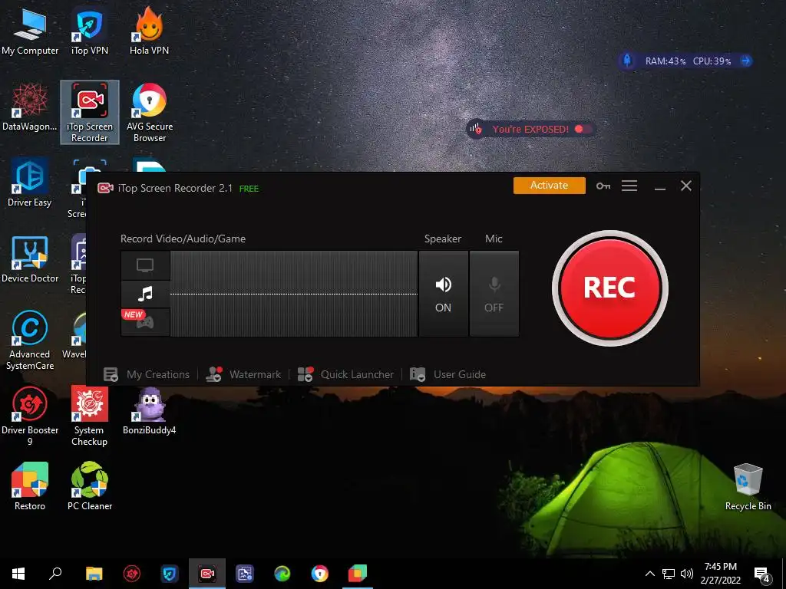This screenshot has height=589, width=786.
Task: Open iTop VPN shield in the taskbar
Action: coord(170,574)
